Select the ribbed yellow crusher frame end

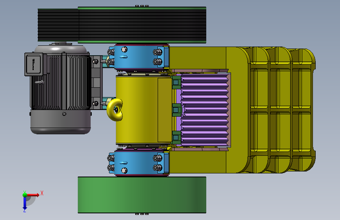pyautogui.click(x=281, y=110)
